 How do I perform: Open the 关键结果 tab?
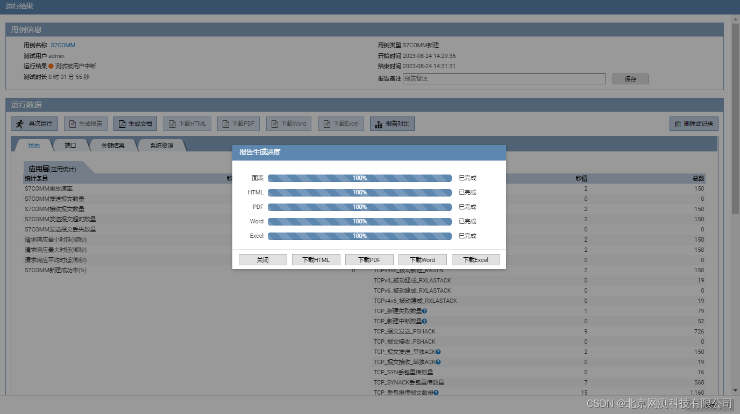[112, 145]
